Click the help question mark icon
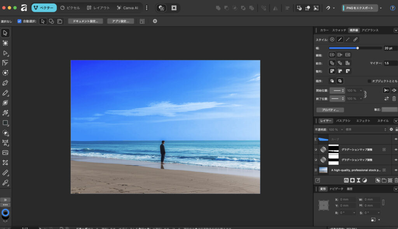398x229 pixels. 392,8
